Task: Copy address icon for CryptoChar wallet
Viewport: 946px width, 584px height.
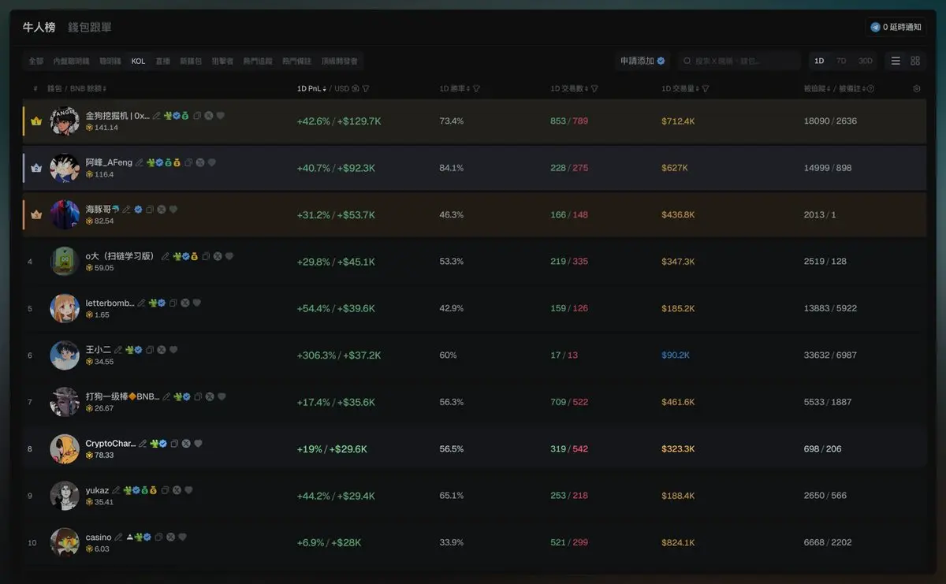Action: coord(174,444)
